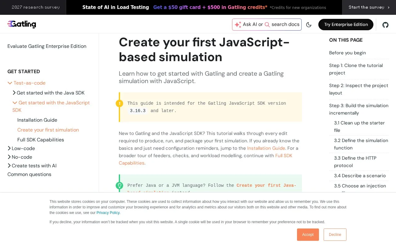This screenshot has height=247, width=396.
Task: Accept cookies in the consent banner
Action: (308, 235)
